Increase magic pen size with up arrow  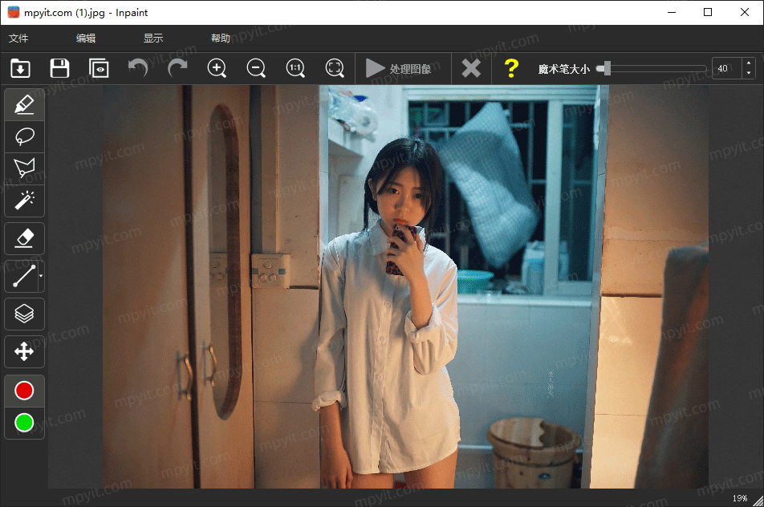pos(749,63)
